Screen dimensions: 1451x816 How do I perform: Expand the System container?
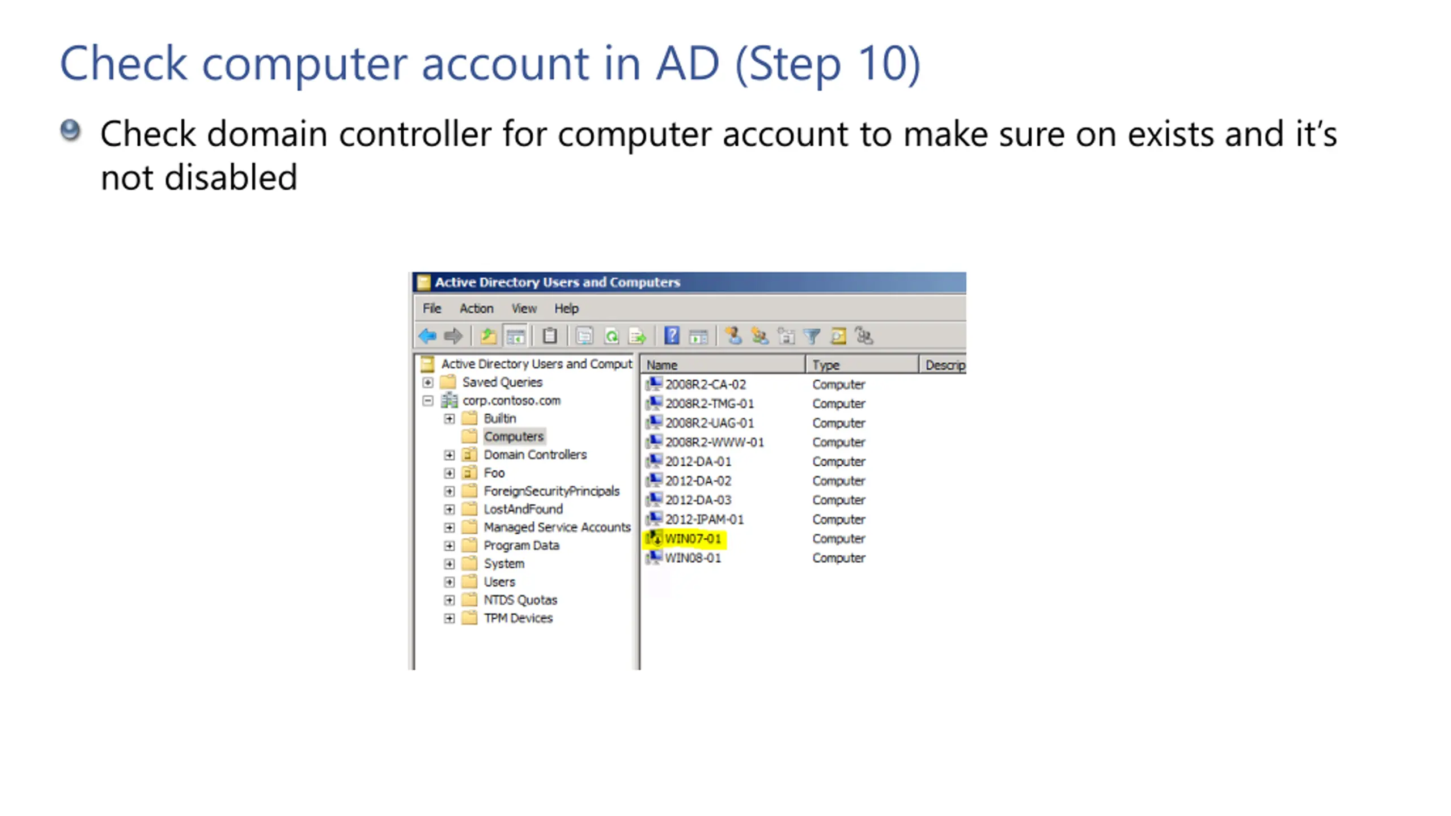(x=449, y=564)
